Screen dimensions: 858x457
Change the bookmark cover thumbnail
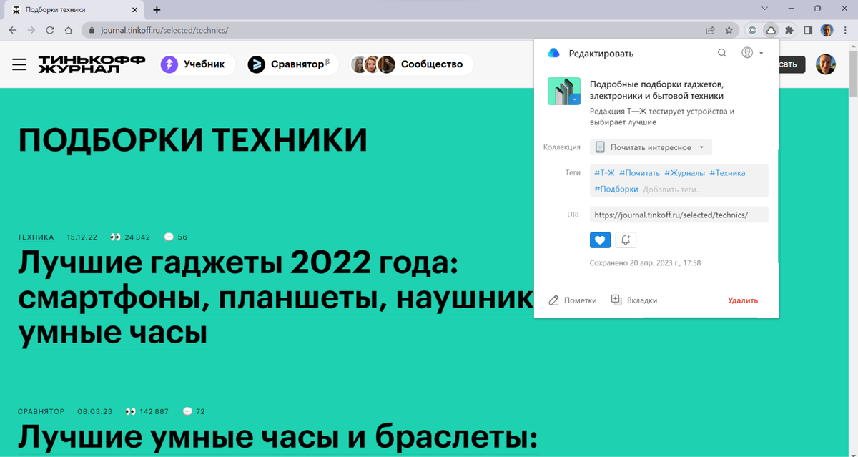tap(564, 92)
